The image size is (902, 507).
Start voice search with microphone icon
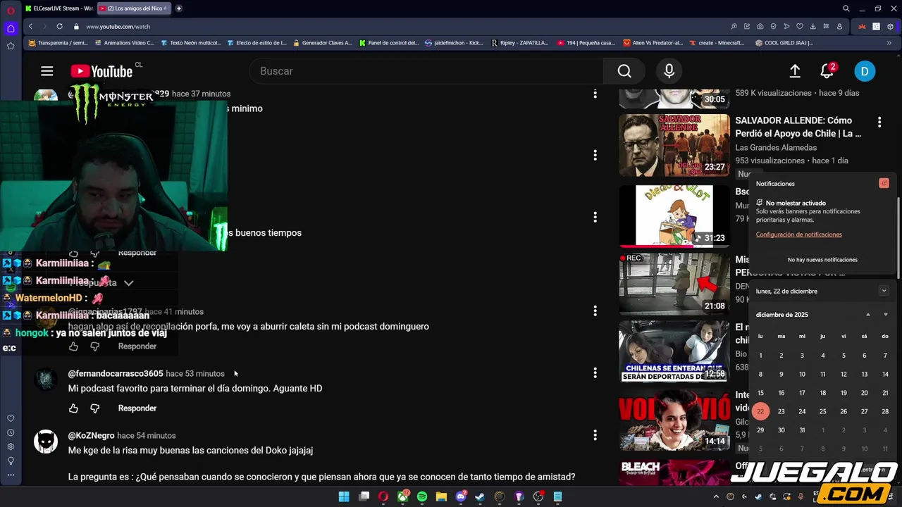pos(669,71)
